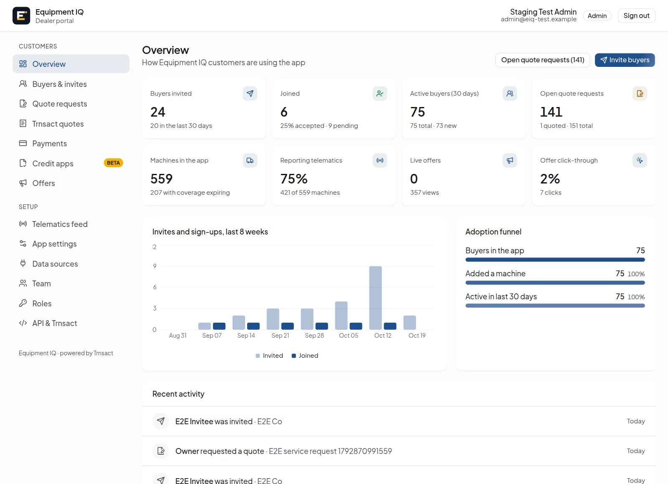Viewport: 668px width, 484px height.
Task: Click the quote icon beside Owner requested a quote
Action: 161,451
